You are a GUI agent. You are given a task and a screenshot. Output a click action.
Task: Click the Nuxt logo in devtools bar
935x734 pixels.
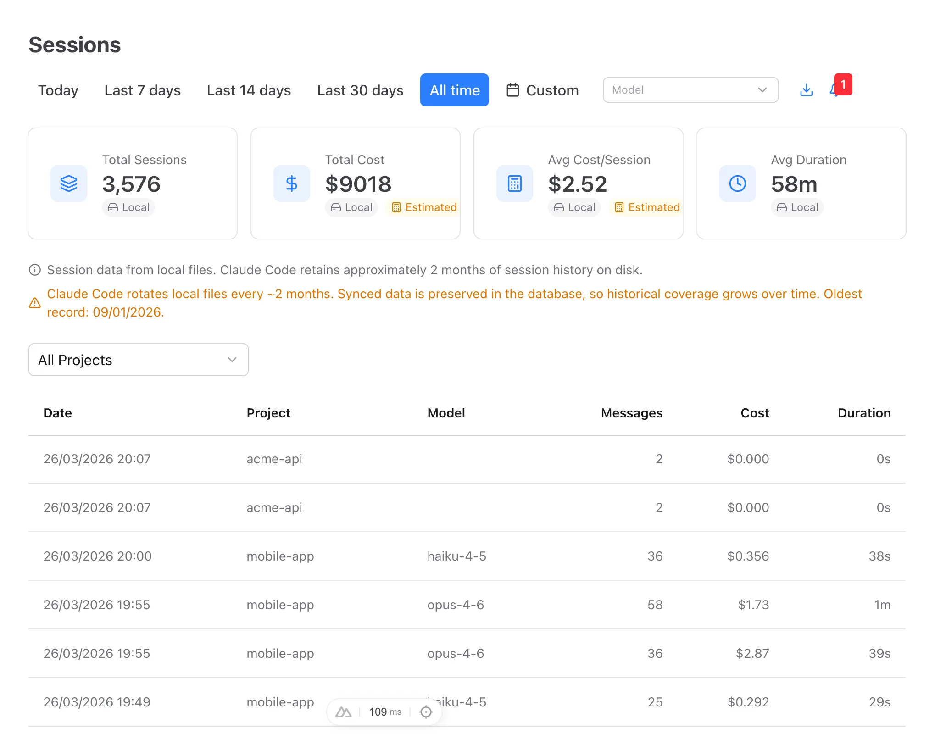click(x=343, y=712)
